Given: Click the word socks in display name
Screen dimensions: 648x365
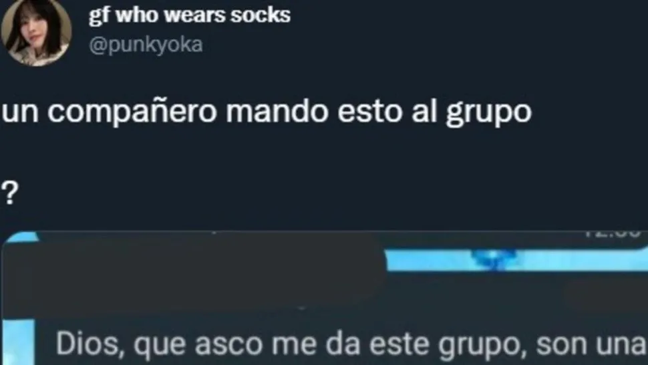Looking at the screenshot, I should click(261, 15).
